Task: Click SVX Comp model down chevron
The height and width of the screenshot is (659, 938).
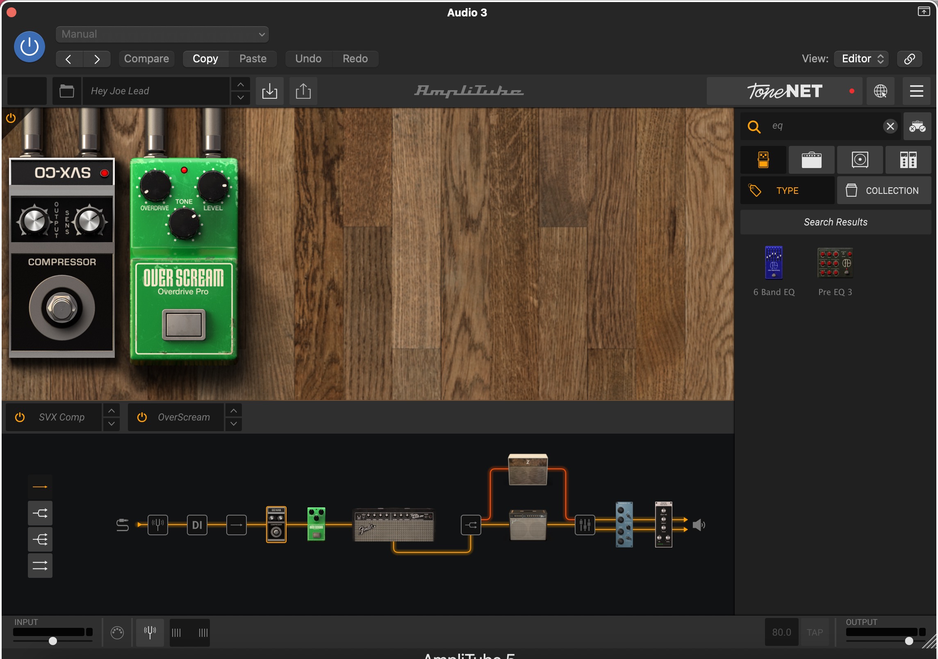Action: coord(112,424)
